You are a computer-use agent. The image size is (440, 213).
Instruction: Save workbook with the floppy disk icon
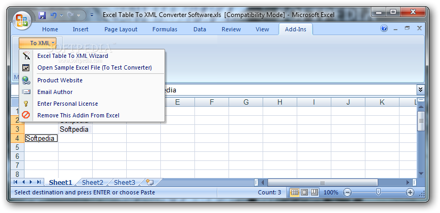[42, 15]
